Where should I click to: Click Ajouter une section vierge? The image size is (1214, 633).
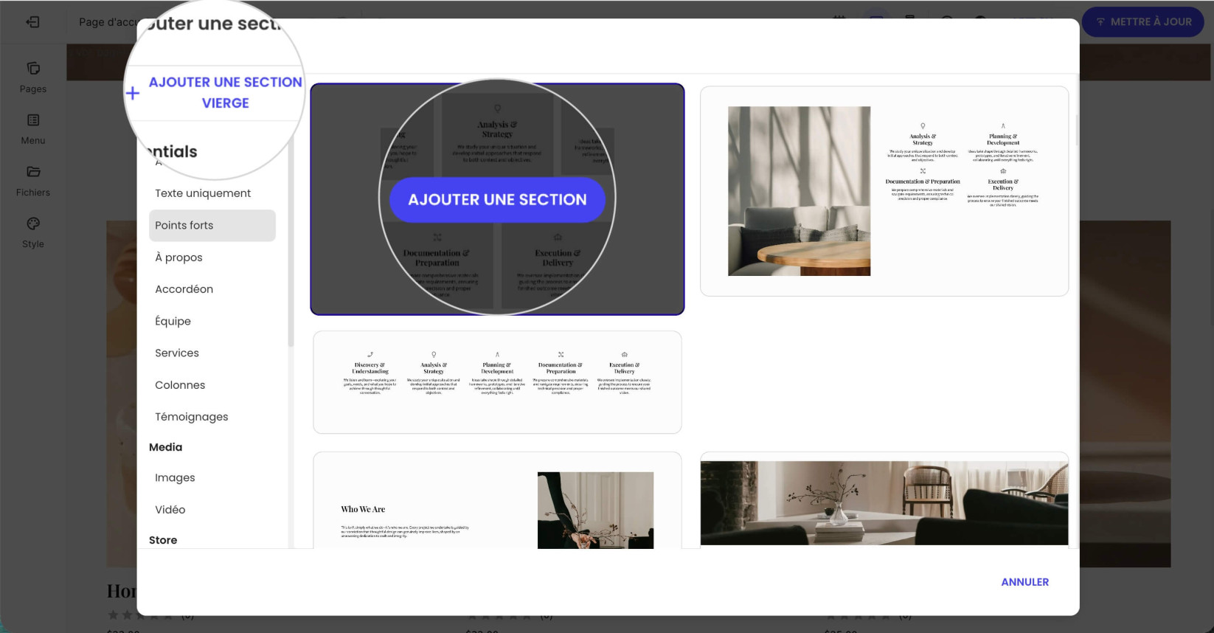(x=225, y=92)
